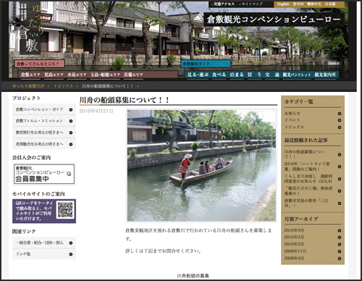The height and width of the screenshot is (281, 362).
Task: Open recent article 川舟の船頭募集について!! in sidebar
Action: 304,154
